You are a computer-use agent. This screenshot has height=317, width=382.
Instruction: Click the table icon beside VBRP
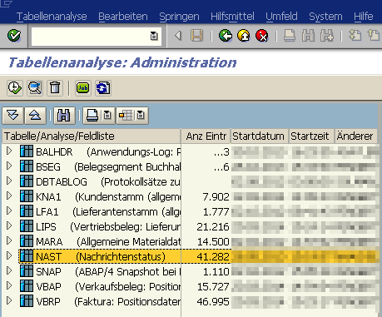coord(27,301)
